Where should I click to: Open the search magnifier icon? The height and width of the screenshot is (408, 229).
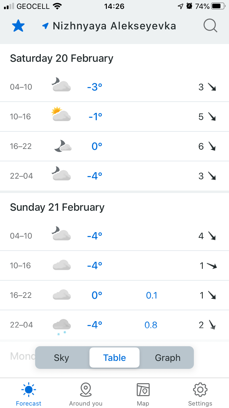[x=210, y=26]
